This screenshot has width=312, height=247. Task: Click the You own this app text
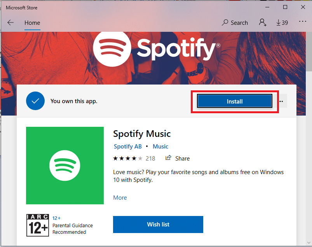pyautogui.click(x=74, y=101)
